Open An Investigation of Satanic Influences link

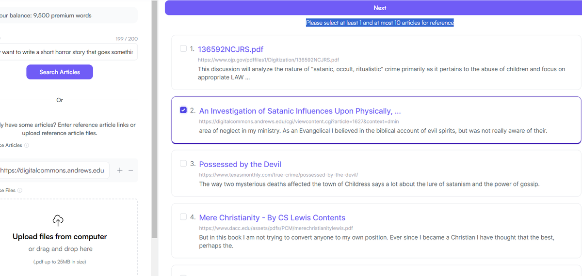300,111
